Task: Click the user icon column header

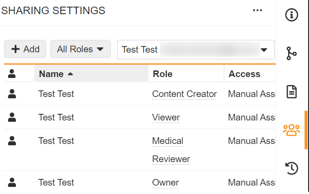Action: coord(12,74)
